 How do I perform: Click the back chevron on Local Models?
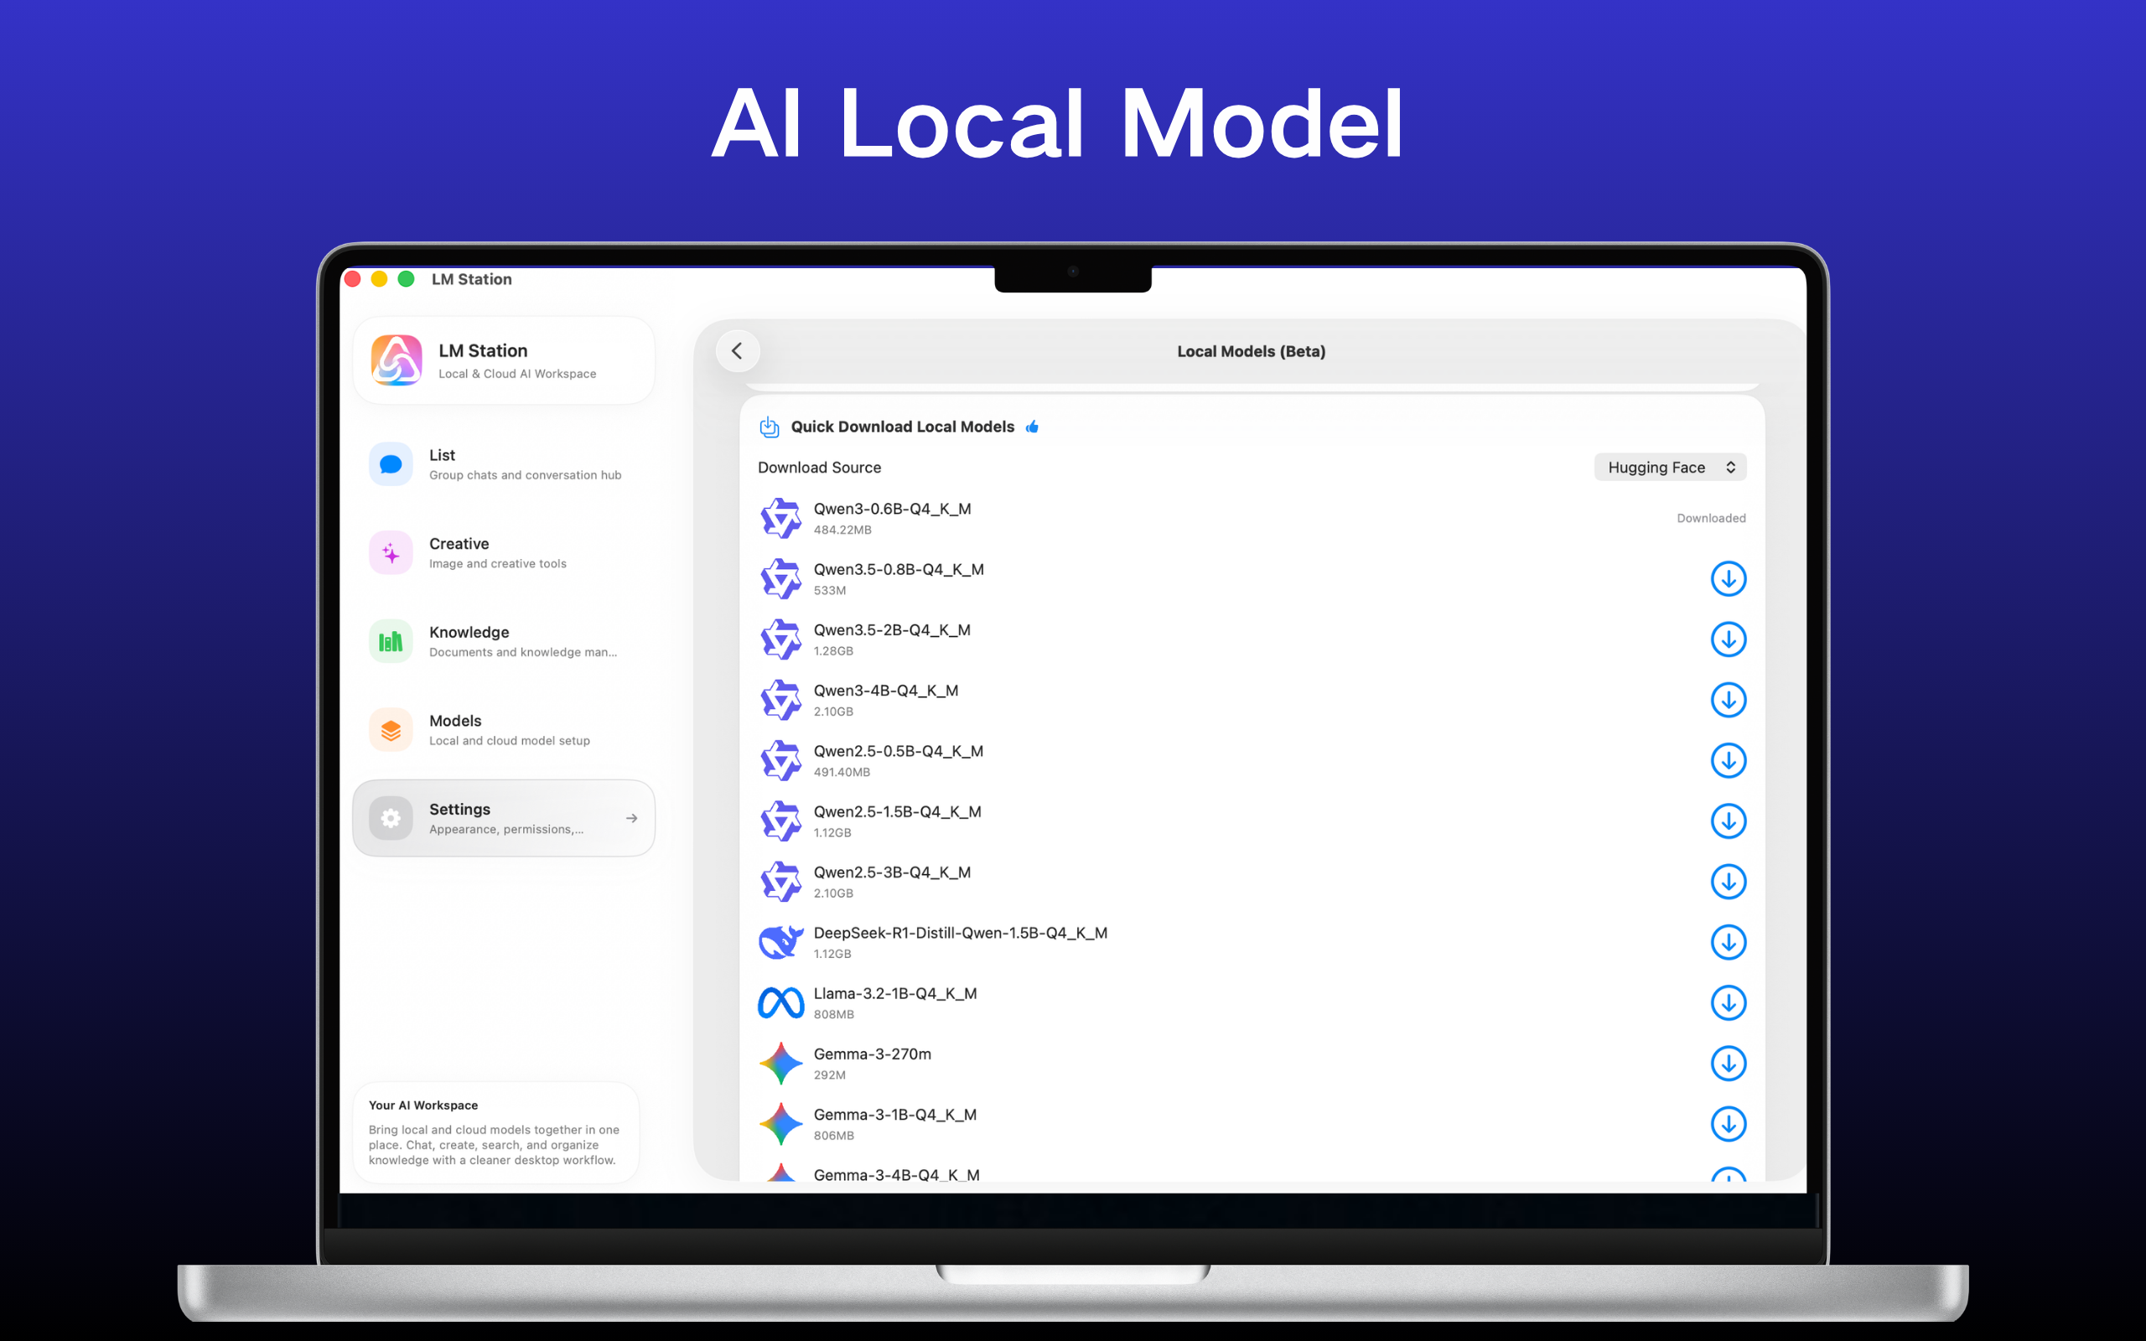pos(737,350)
